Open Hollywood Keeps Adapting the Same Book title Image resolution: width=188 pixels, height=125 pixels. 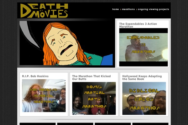[x=142, y=77]
